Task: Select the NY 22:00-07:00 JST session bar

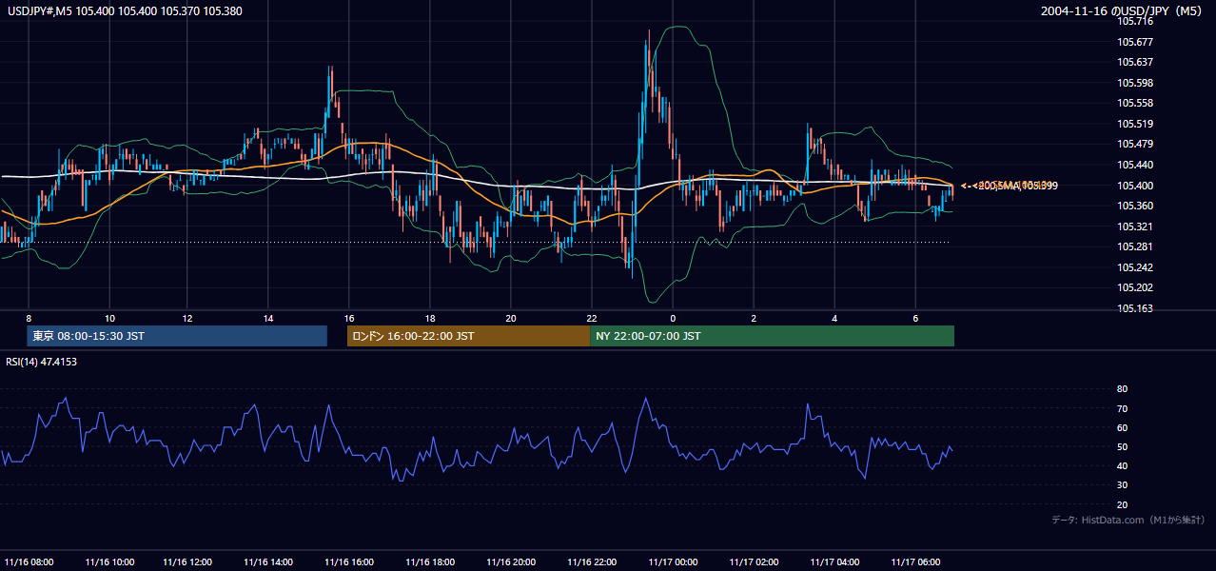Action: (x=772, y=336)
